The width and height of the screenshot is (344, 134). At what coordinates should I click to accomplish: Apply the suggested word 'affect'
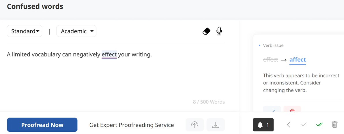[298, 60]
